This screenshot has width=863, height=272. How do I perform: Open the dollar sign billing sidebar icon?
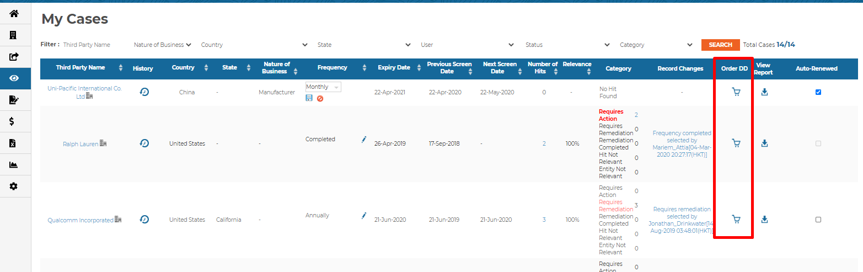tap(13, 122)
